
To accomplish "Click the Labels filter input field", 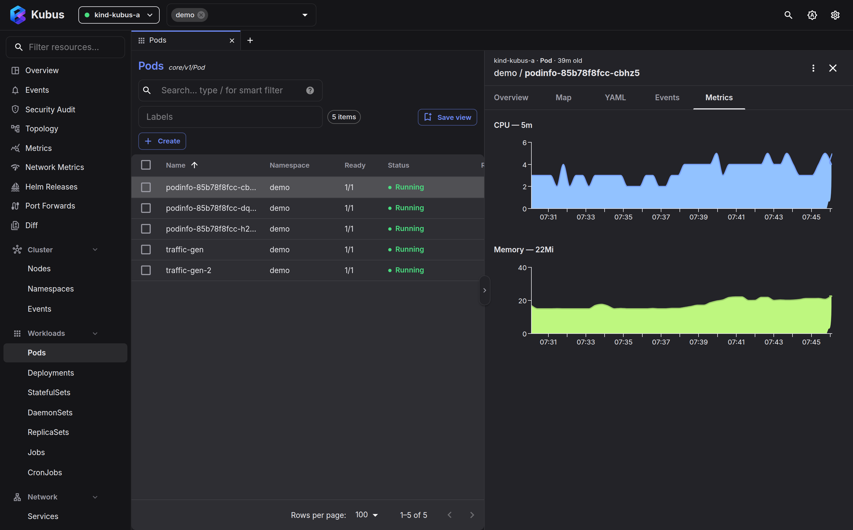I will point(230,117).
